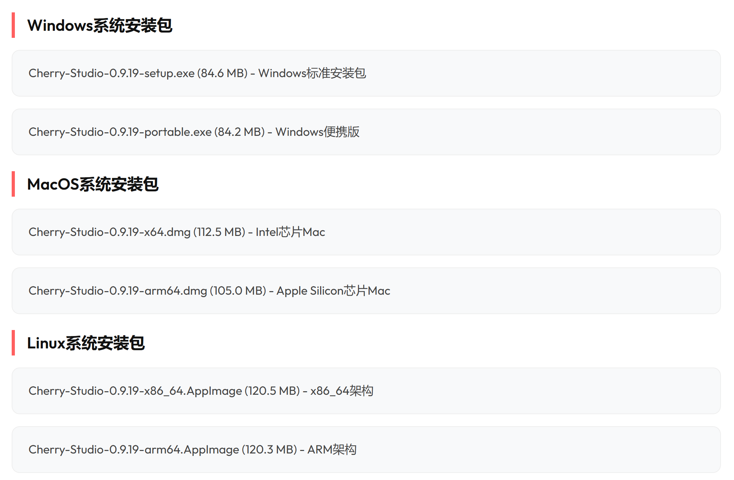Click the Windows标准安装包 description text
734x480 pixels.
click(x=312, y=73)
